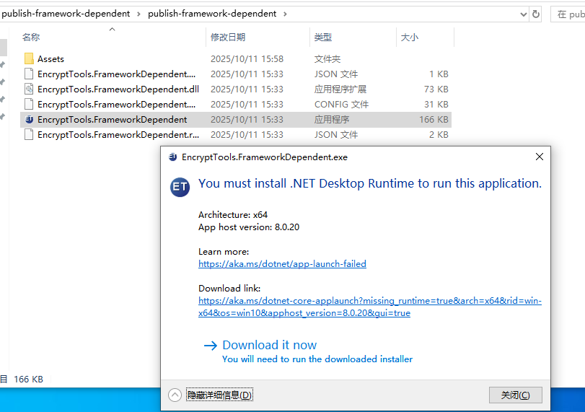585x412 pixels.
Task: Open the dotnet-core-applaunch download link
Action: click(370, 307)
